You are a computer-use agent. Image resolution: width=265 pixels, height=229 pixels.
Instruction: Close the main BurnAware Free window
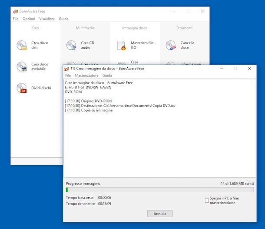[x=202, y=11]
